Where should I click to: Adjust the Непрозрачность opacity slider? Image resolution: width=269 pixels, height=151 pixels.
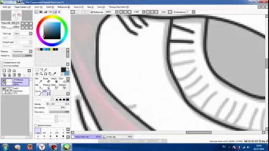point(22,56)
